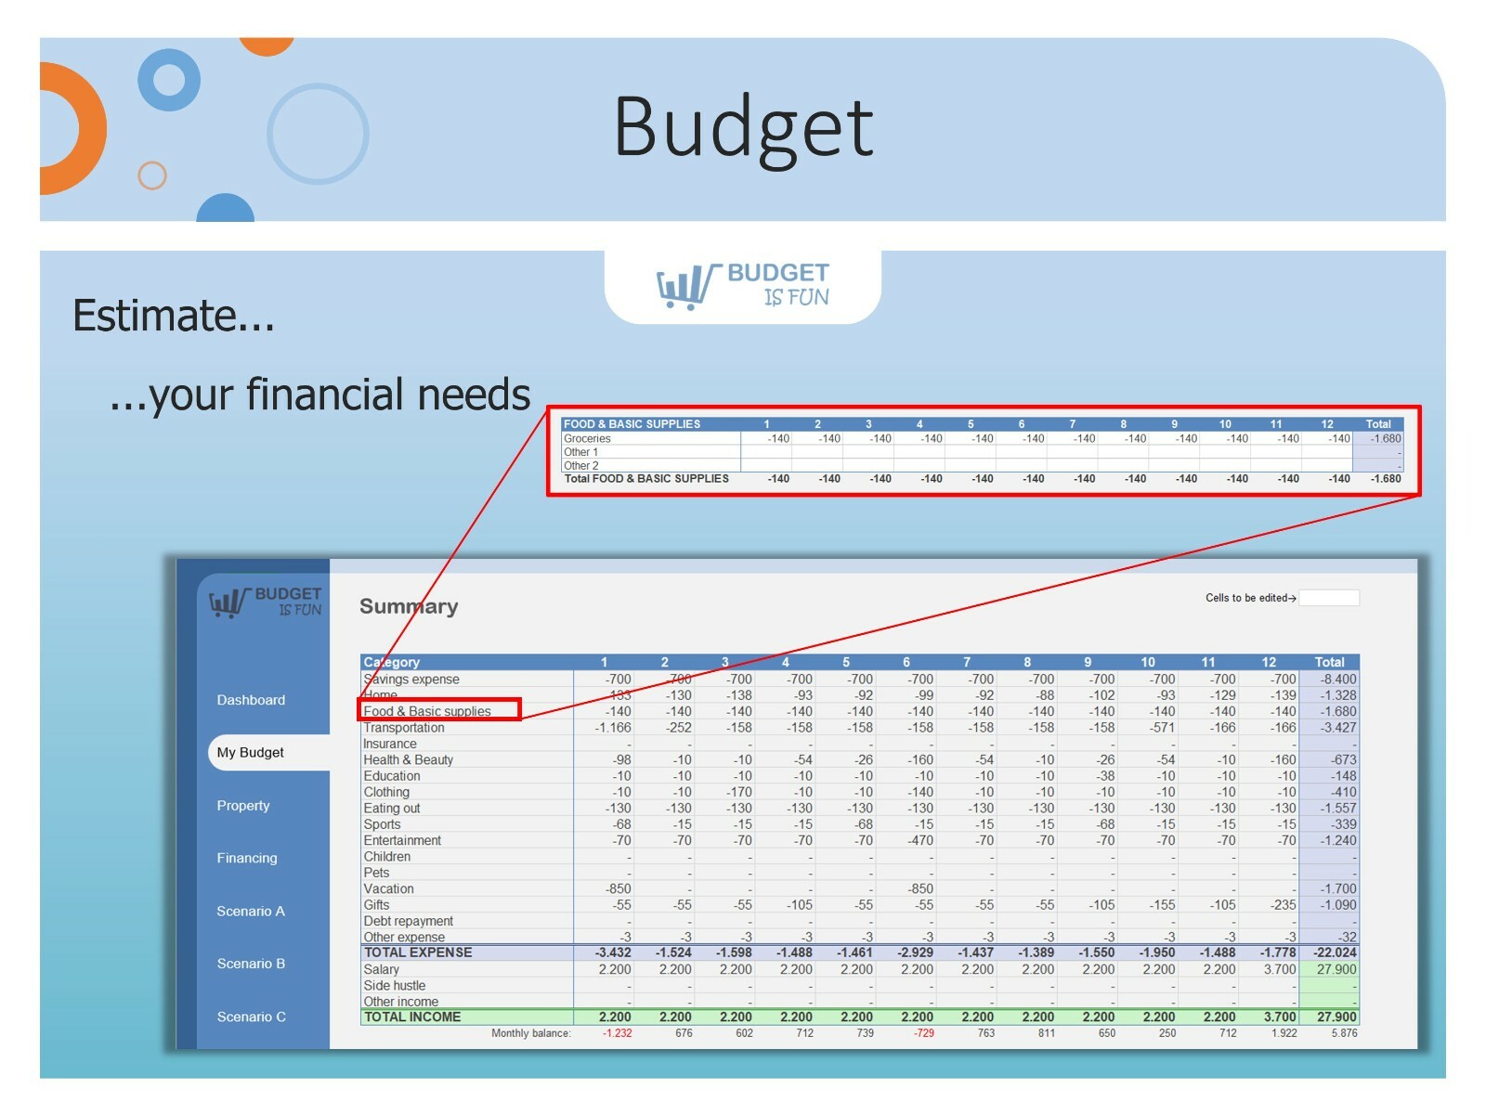This screenshot has height=1114, width=1486.
Task: Click the 'Summary' heading
Action: point(409,606)
